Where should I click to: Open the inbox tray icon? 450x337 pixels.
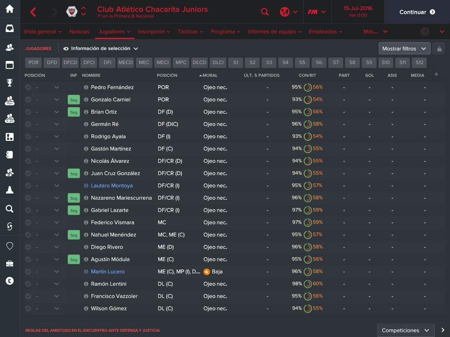coord(10,28)
